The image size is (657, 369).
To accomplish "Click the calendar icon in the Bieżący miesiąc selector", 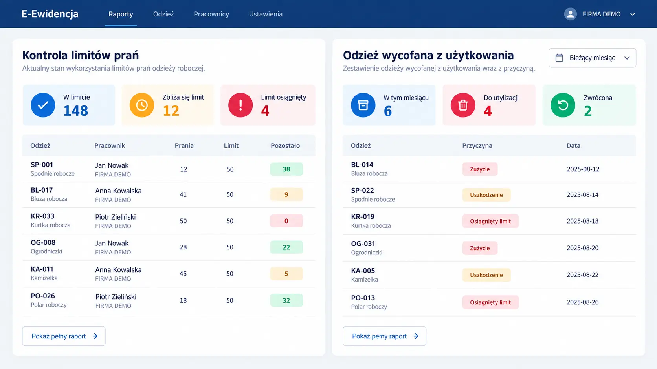I will [559, 58].
